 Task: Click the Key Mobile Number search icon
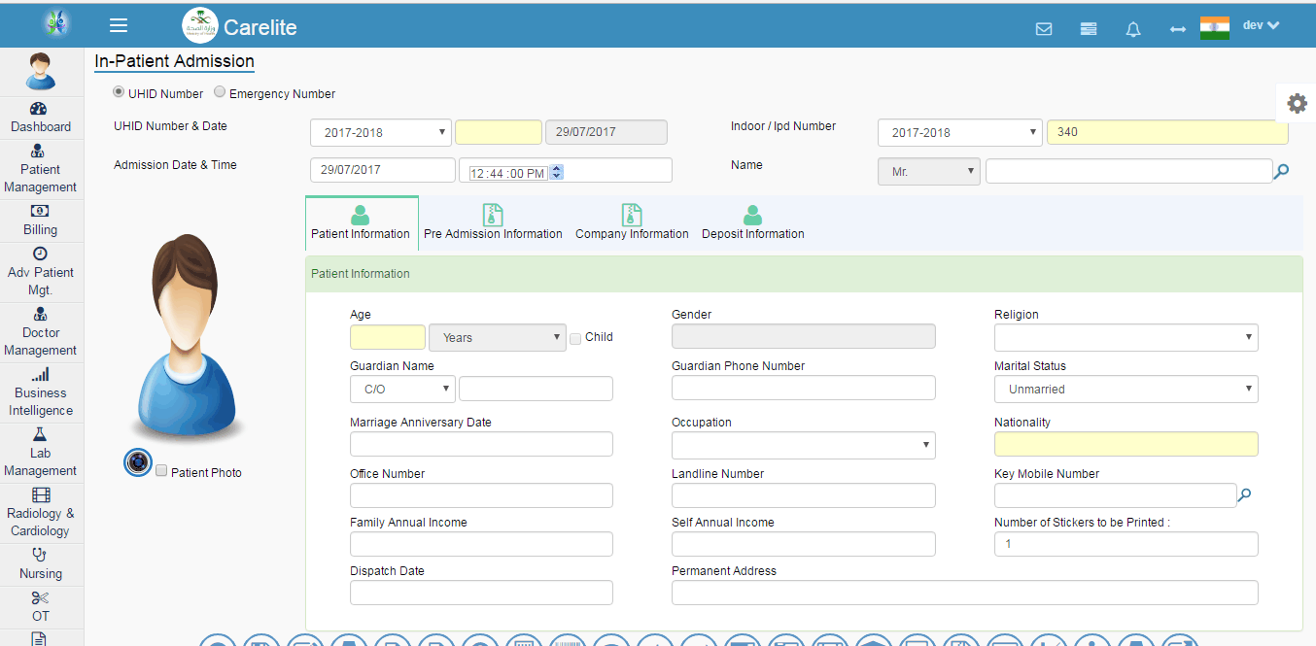tap(1245, 495)
